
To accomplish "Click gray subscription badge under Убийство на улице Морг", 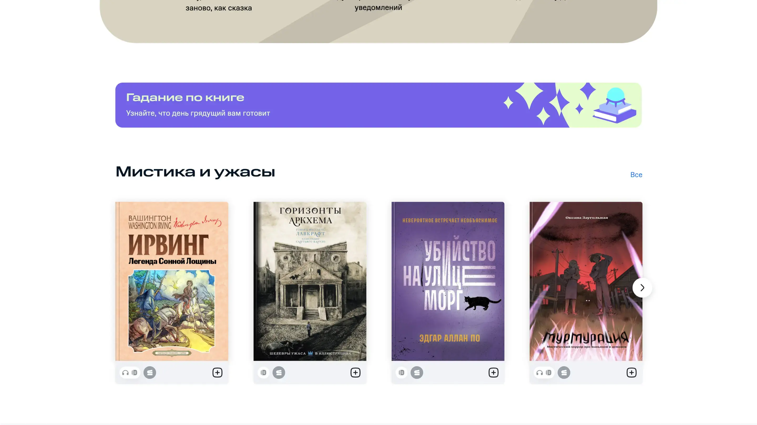I will click(x=417, y=373).
